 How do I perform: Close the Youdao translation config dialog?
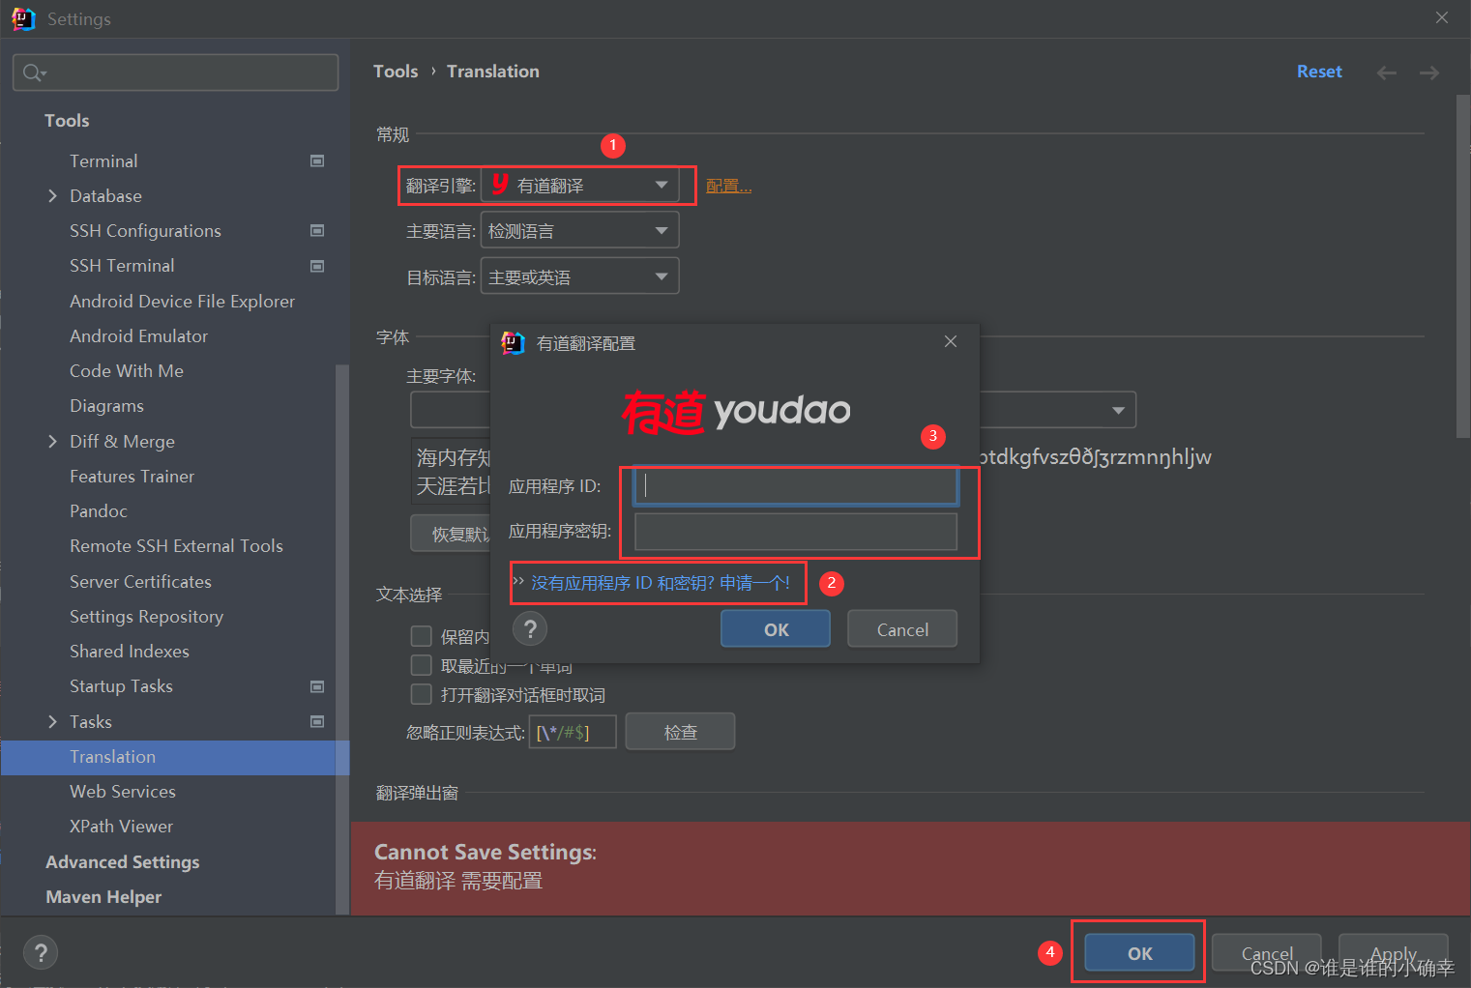coord(951,341)
